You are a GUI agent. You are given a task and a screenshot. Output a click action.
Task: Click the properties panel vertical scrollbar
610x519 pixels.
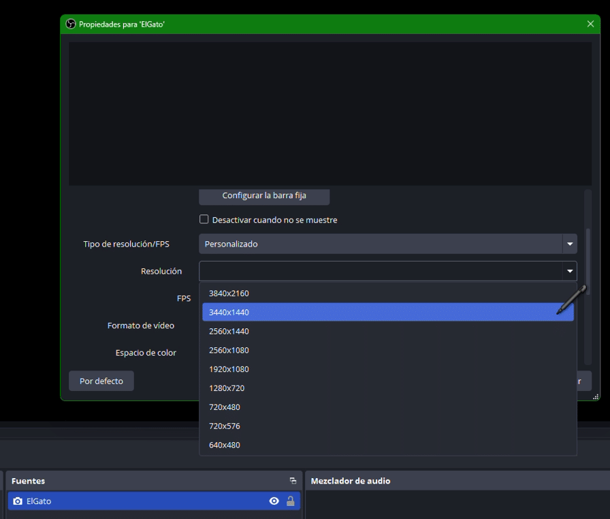(588, 259)
